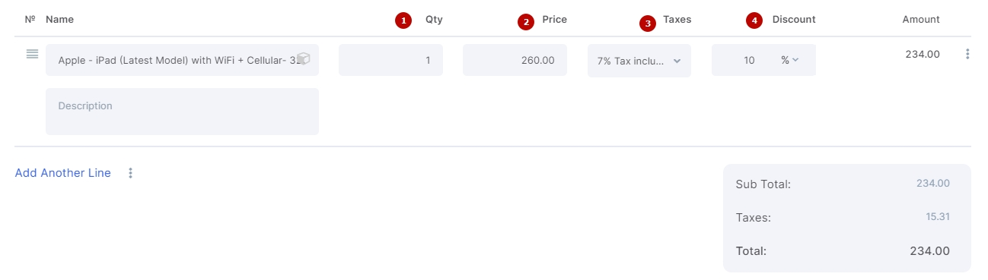This screenshot has height=280, width=988.
Task: Expand the 7% Tax included dropdown
Action: [639, 61]
